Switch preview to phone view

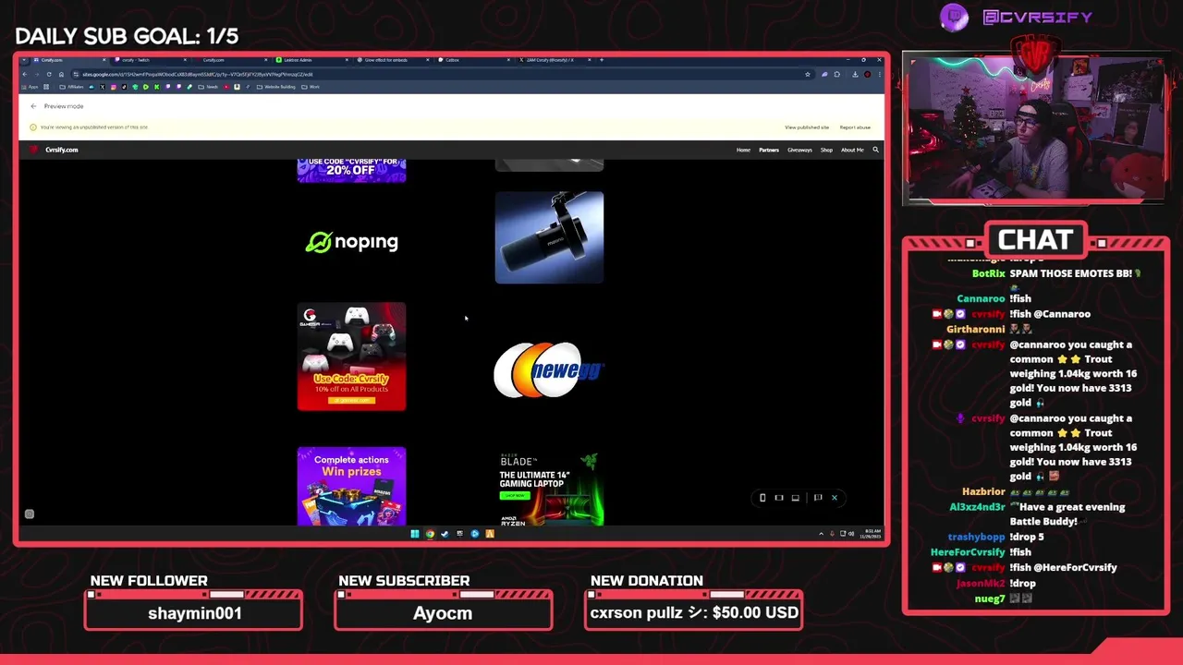(762, 498)
